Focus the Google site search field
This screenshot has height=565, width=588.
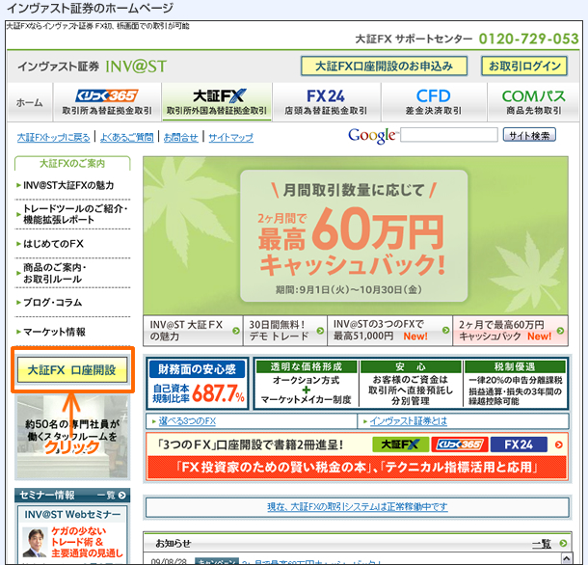click(449, 135)
